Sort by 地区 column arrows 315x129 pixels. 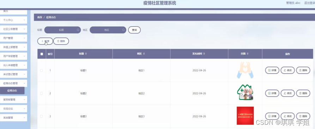pyautogui.click(x=144, y=54)
